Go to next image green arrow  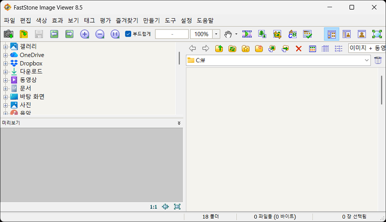(x=69, y=34)
